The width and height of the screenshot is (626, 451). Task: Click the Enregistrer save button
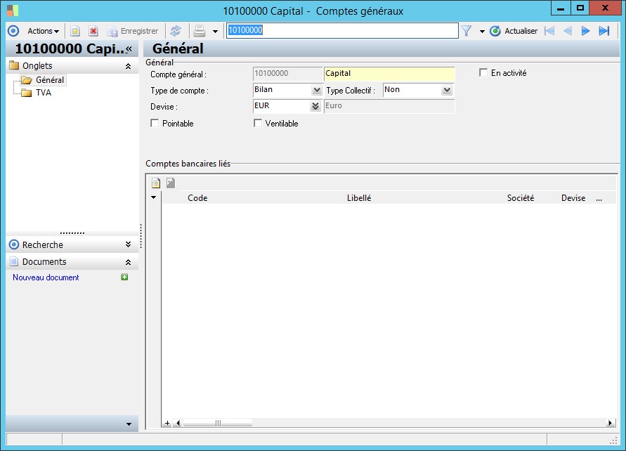pos(133,31)
